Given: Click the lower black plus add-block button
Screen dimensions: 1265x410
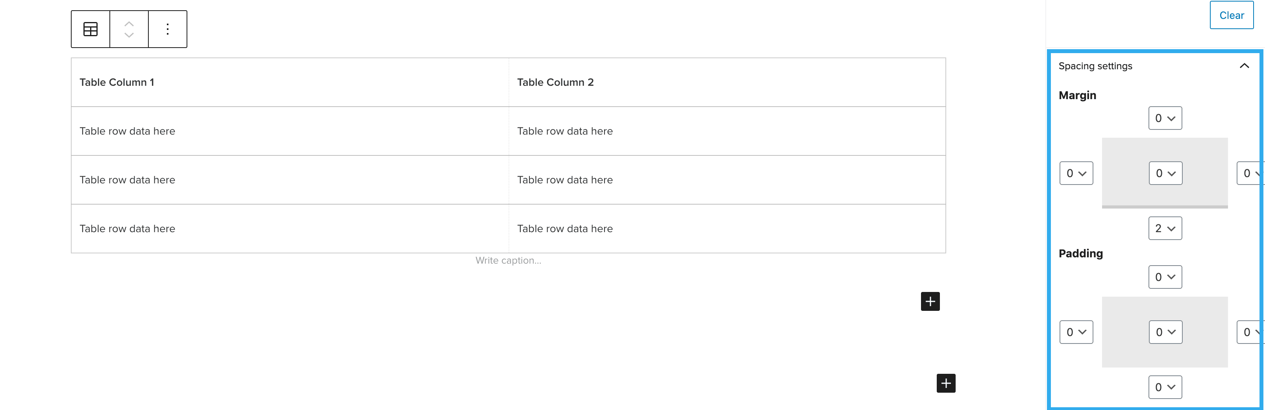Looking at the screenshot, I should 946,383.
